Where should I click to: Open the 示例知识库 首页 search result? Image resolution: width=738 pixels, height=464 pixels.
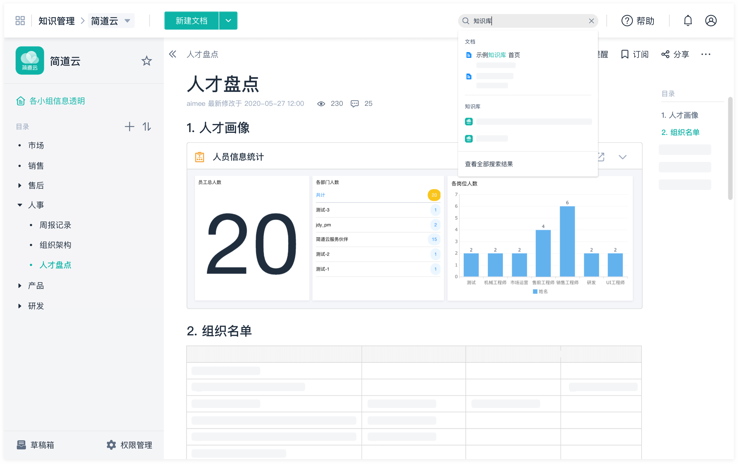click(497, 55)
